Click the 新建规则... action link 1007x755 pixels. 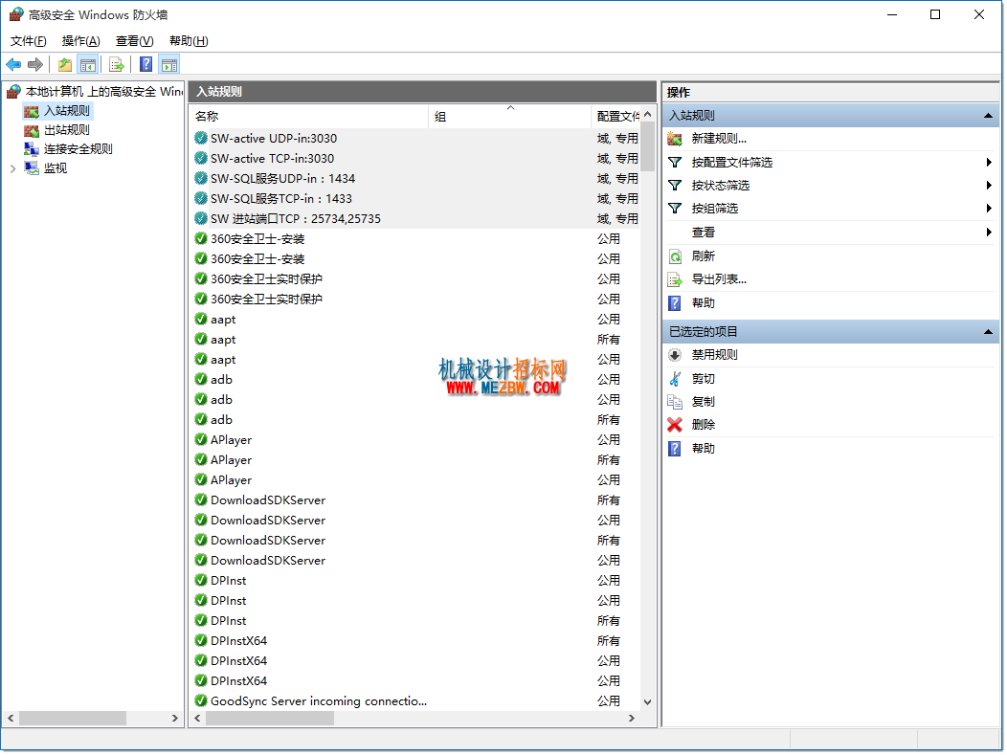pos(719,139)
